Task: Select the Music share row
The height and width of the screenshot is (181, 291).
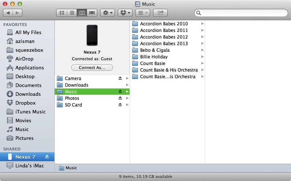Action: (x=92, y=91)
